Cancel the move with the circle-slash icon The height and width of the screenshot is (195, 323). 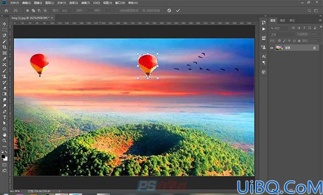(x=169, y=11)
